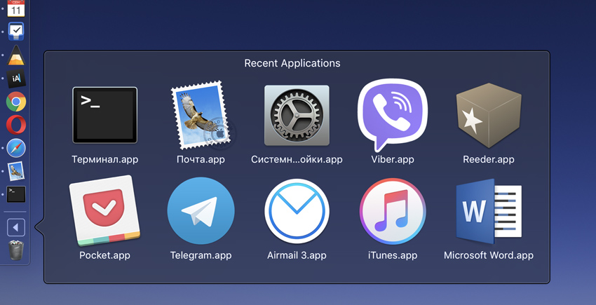
Task: Open Calendar icon in the Dock
Action: tap(16, 8)
